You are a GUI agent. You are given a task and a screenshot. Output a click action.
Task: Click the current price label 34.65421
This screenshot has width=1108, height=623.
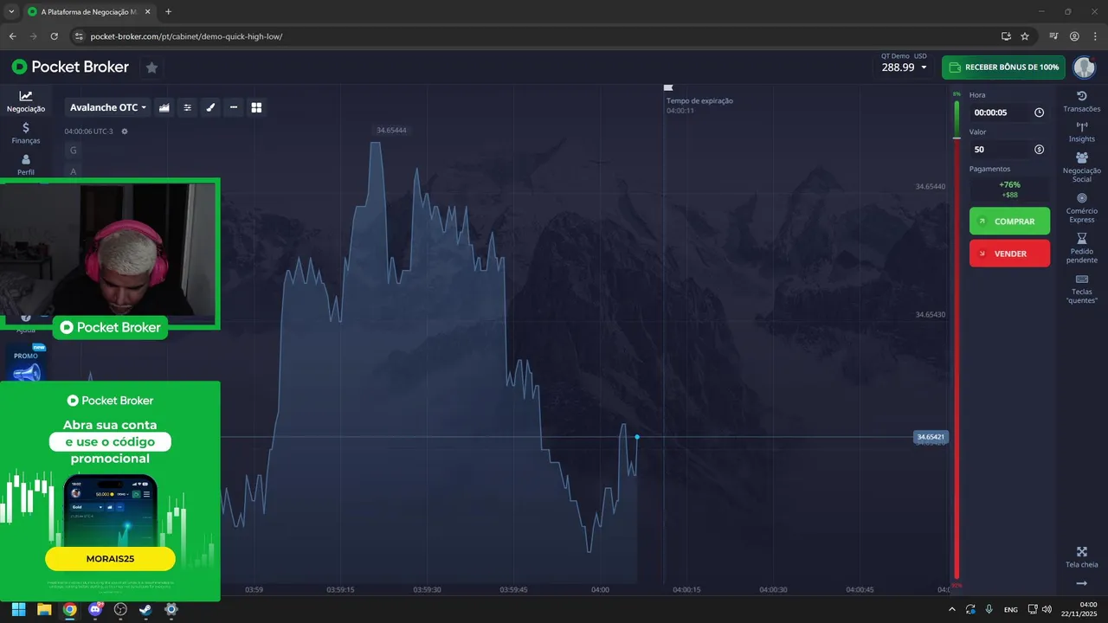pyautogui.click(x=931, y=437)
